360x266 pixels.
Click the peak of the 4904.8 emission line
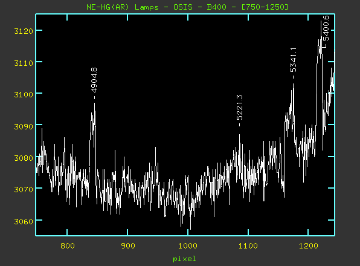(94, 103)
